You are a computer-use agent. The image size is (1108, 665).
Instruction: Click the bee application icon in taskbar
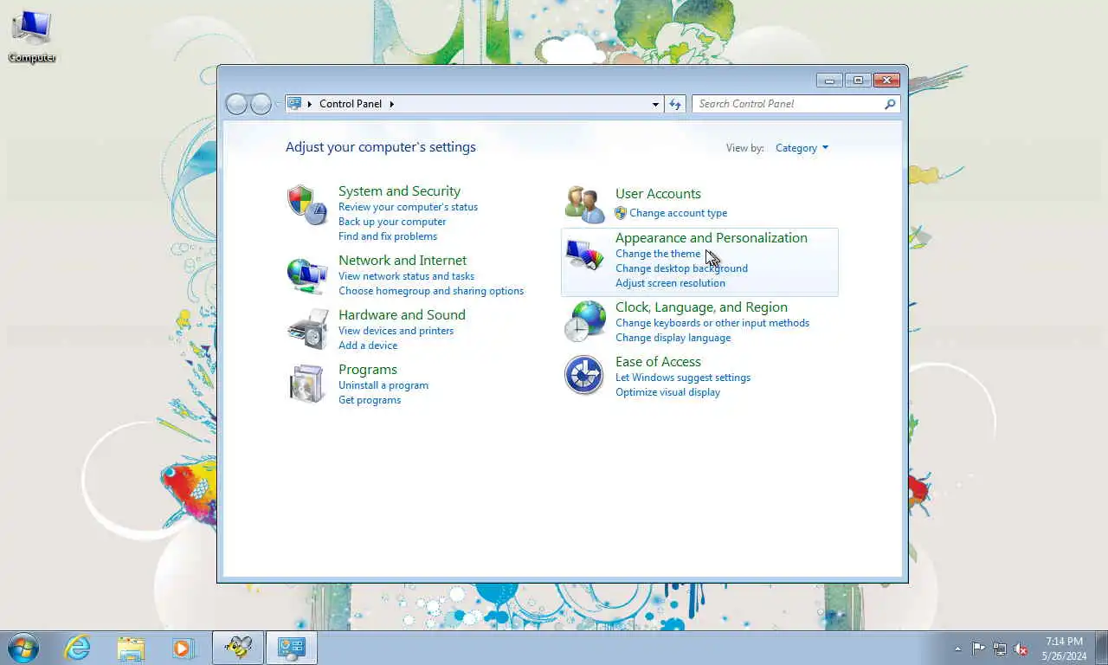click(x=238, y=648)
